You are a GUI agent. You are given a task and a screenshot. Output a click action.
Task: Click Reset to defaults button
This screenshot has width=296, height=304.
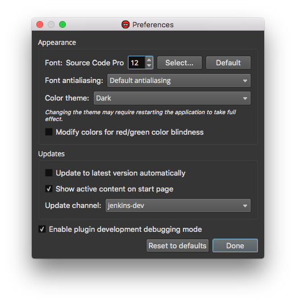point(177,245)
